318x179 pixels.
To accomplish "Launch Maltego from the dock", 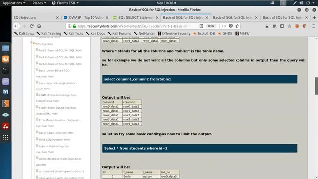I will click(x=5, y=92).
